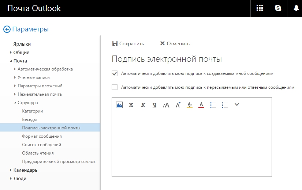Expand Нежелательная почта arrow
The height and width of the screenshot is (190, 302).
15,94
